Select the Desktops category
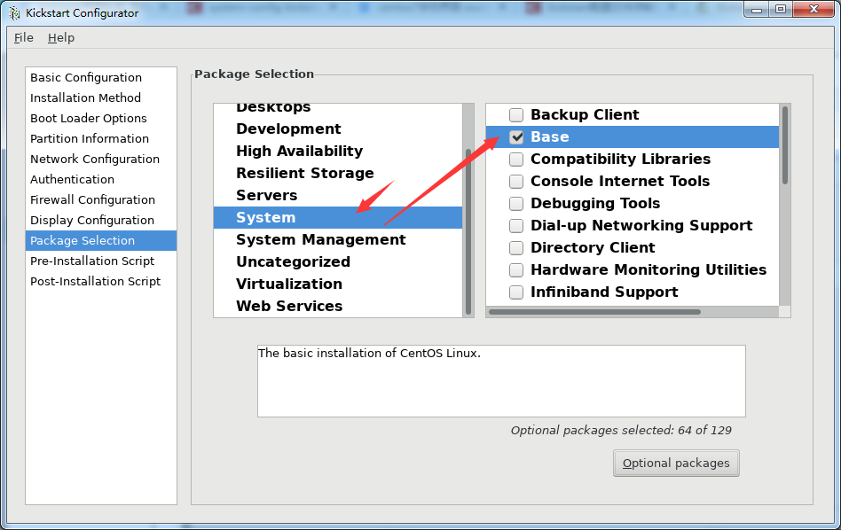841x530 pixels. 338,109
